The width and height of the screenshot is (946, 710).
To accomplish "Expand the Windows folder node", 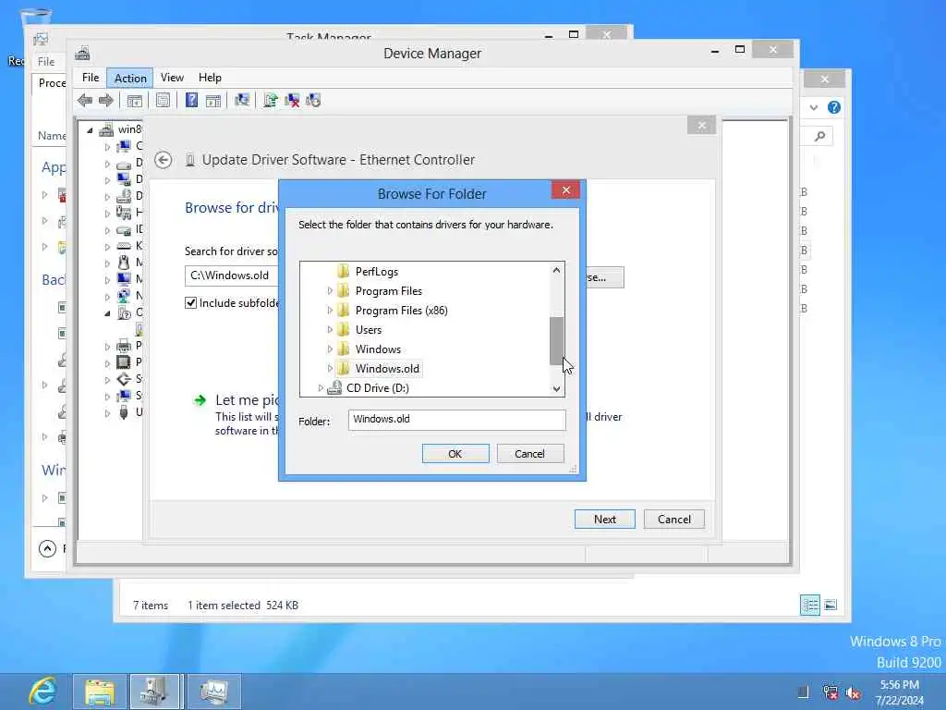I will pyautogui.click(x=330, y=349).
